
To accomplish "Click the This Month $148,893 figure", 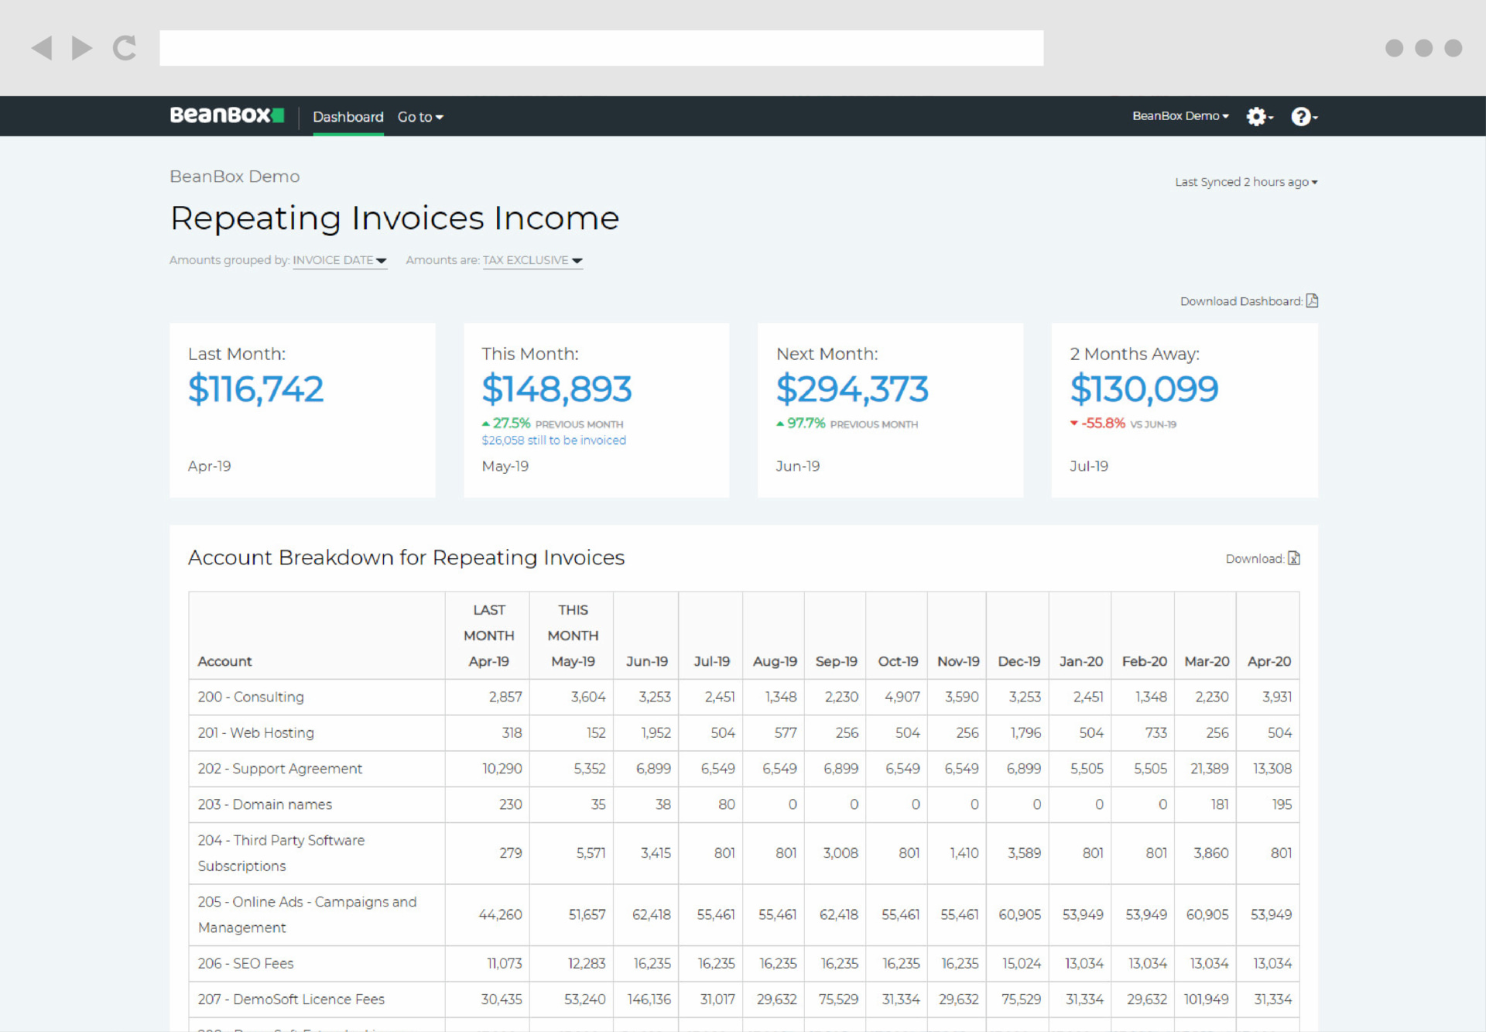I will coord(556,389).
